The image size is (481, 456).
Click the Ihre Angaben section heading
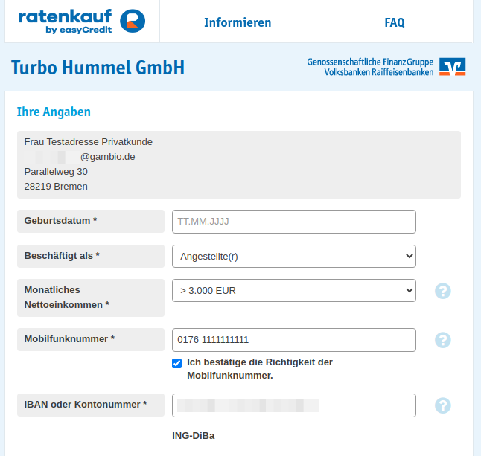pyautogui.click(x=54, y=112)
